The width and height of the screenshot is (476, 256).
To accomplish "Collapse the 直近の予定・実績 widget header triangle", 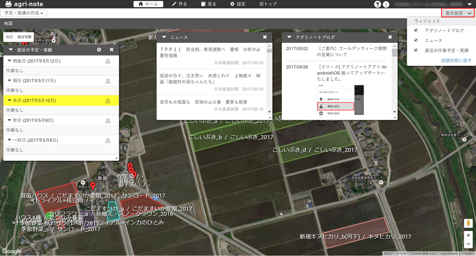I will [x=10, y=50].
